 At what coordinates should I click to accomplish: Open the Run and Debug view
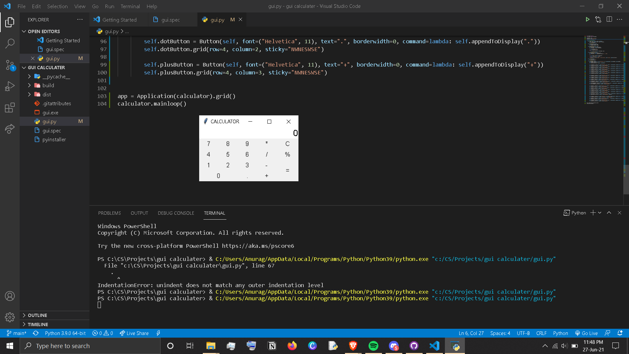(x=10, y=86)
